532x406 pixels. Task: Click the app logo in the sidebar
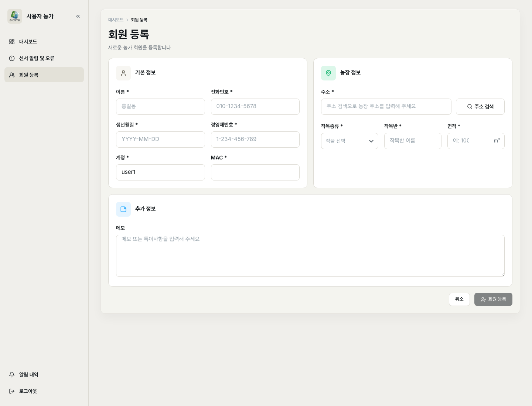coord(15,16)
